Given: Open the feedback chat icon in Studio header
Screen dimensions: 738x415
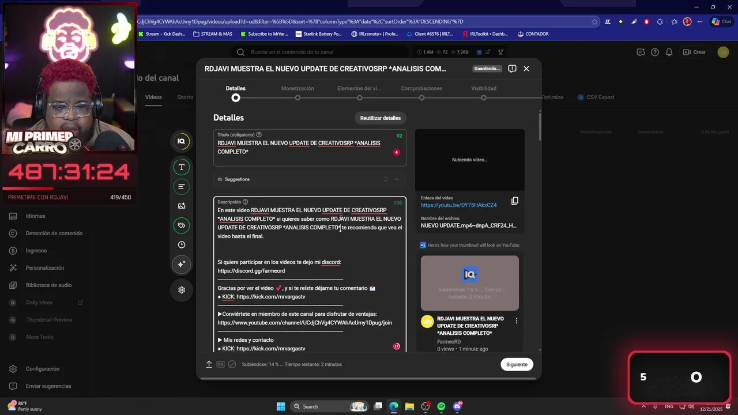Looking at the screenshot, I should pos(641,52).
